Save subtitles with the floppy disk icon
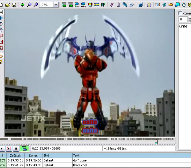Image resolution: width=191 pixels, height=168 pixels. click(x=14, y=5)
